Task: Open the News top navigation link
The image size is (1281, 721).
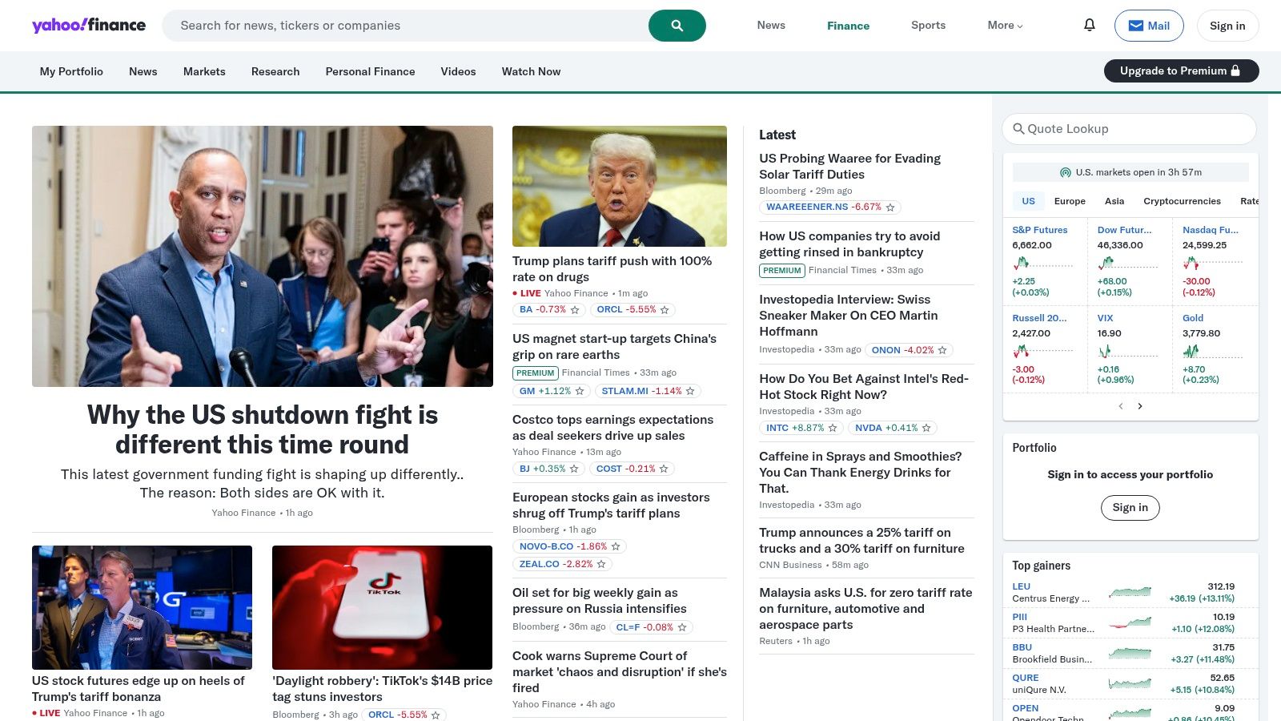Action: 771,26
